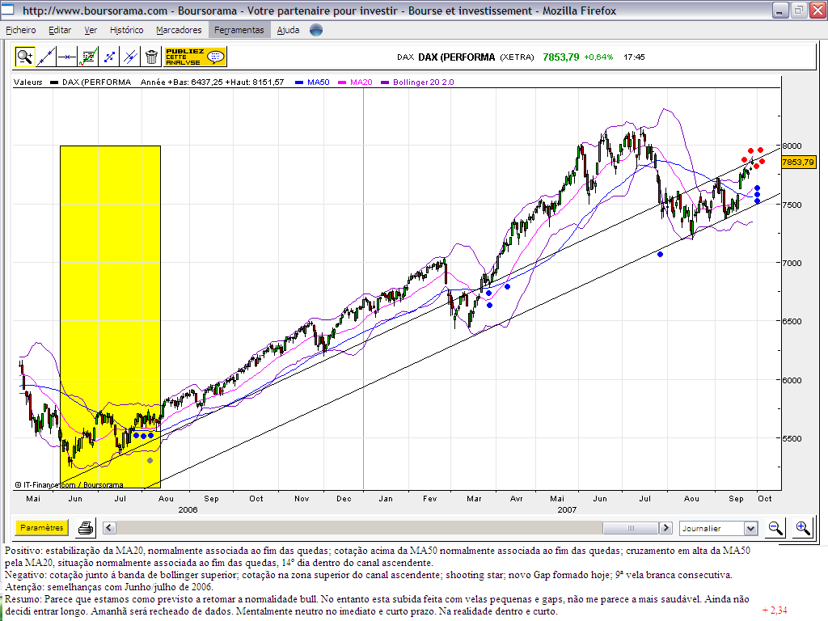This screenshot has width=828, height=621.
Task: Click the MA50 legend label
Action: [319, 82]
